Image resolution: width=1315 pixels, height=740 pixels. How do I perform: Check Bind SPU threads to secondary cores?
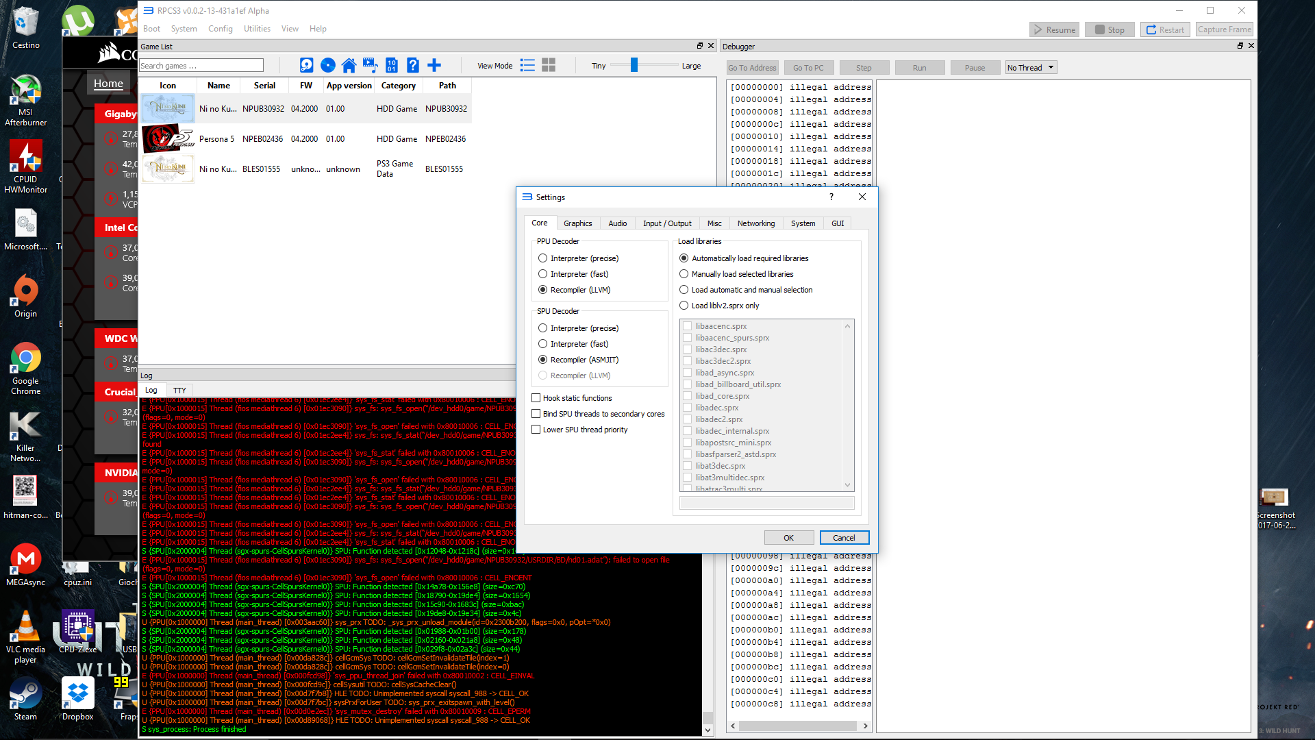(x=536, y=414)
